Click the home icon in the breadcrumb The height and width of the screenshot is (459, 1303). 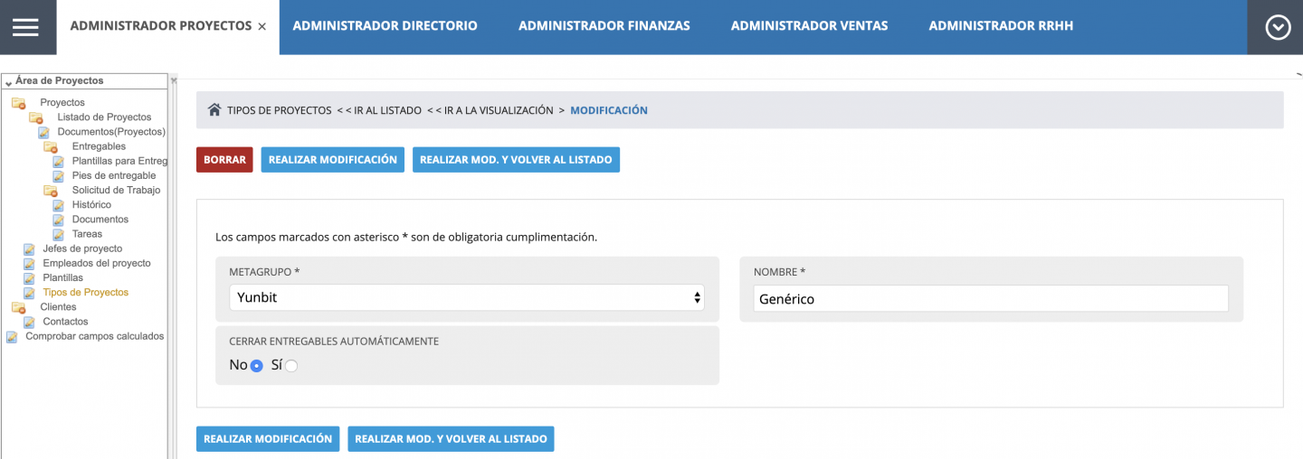pyautogui.click(x=214, y=110)
